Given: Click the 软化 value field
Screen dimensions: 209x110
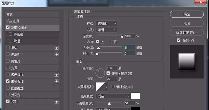Looking at the screenshot, I should click(x=130, y=53).
